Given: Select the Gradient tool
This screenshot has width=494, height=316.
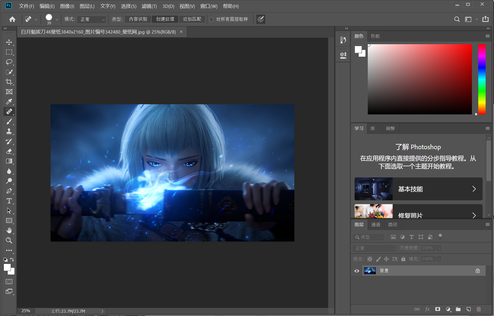Looking at the screenshot, I should [9, 161].
